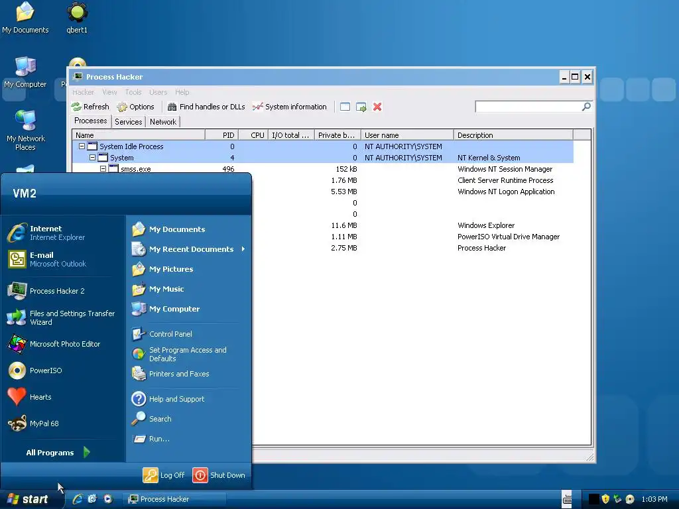Open My Pictures folder
Image resolution: width=679 pixels, height=509 pixels.
click(189, 269)
